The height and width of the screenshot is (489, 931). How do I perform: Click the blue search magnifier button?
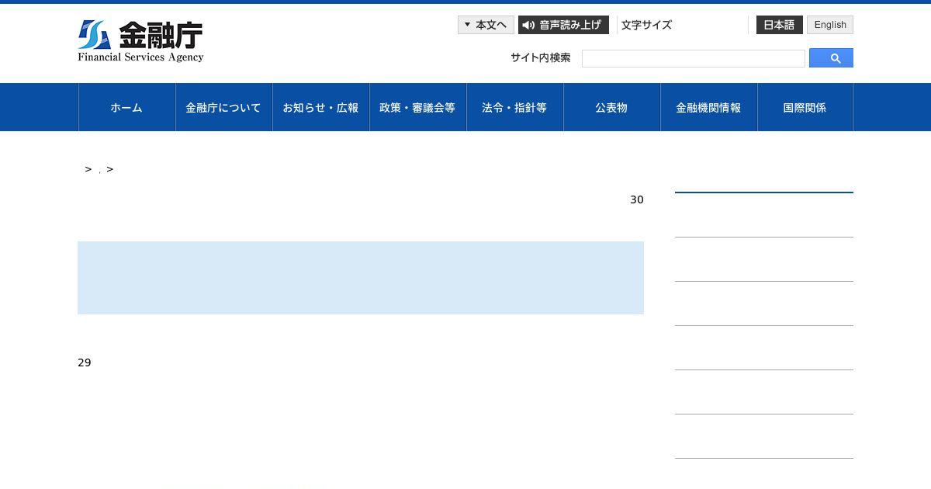(x=831, y=58)
